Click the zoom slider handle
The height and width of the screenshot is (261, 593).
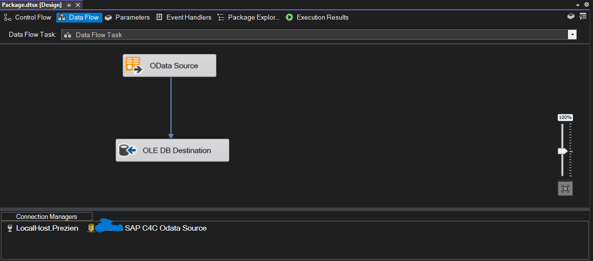click(x=563, y=151)
